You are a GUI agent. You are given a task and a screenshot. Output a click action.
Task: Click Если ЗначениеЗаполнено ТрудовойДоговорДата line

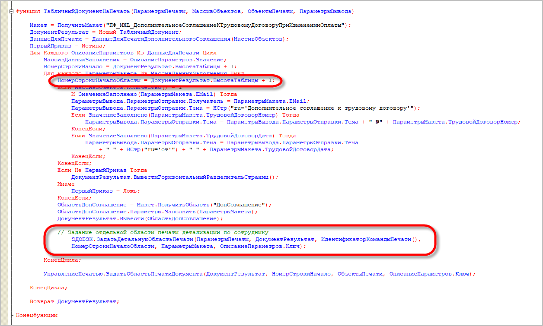pos(184,136)
